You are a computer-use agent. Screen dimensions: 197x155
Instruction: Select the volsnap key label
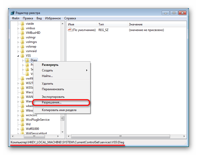coord(31,46)
